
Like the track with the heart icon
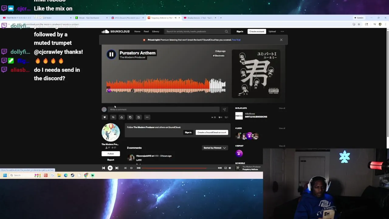pyautogui.click(x=105, y=117)
